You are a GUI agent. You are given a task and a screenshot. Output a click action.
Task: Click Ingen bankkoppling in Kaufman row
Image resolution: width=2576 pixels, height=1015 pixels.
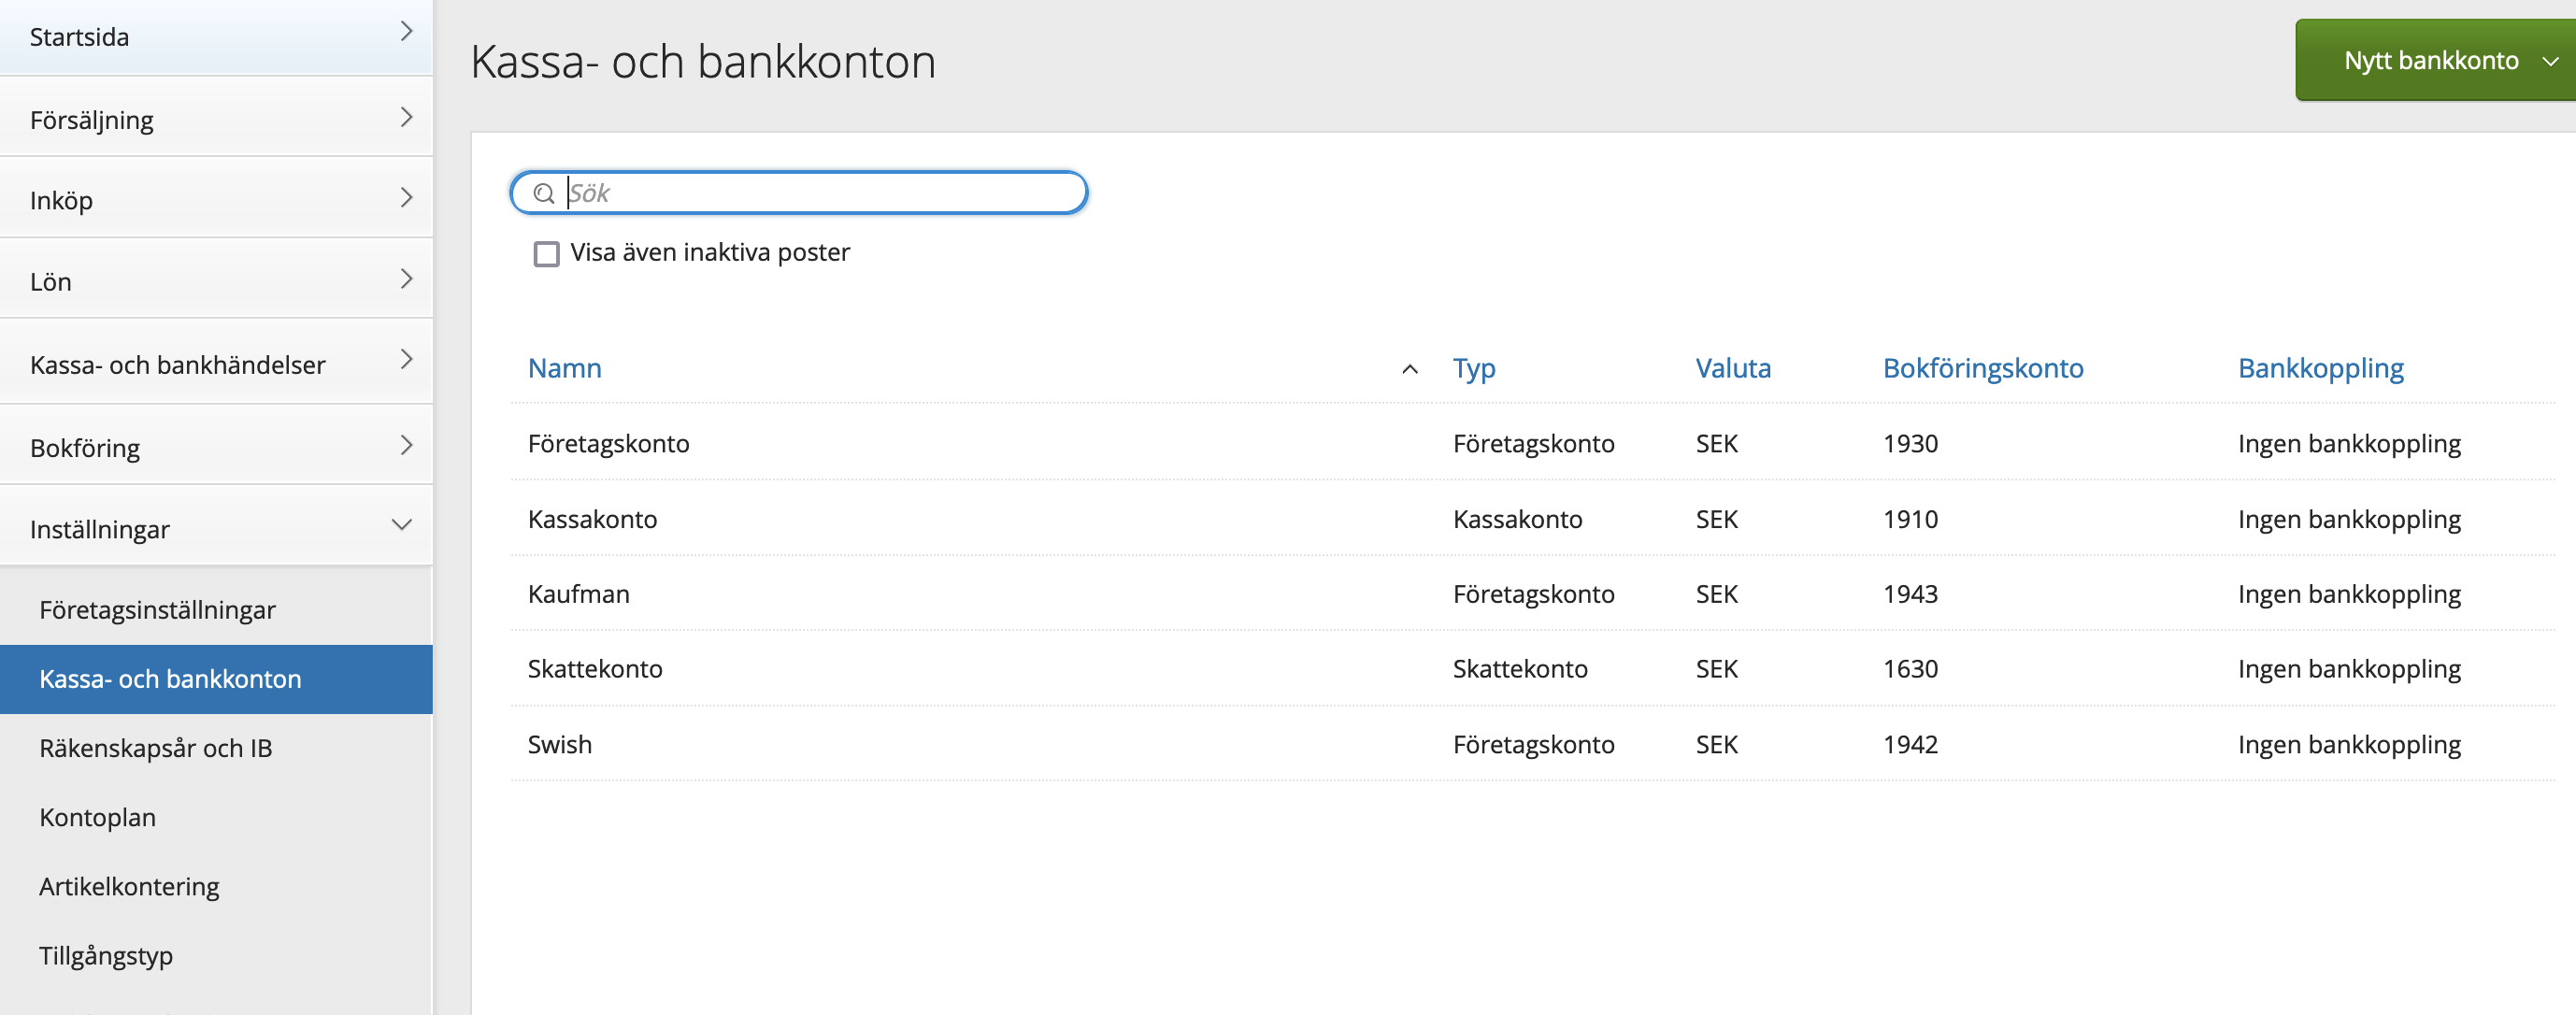pos(2349,595)
